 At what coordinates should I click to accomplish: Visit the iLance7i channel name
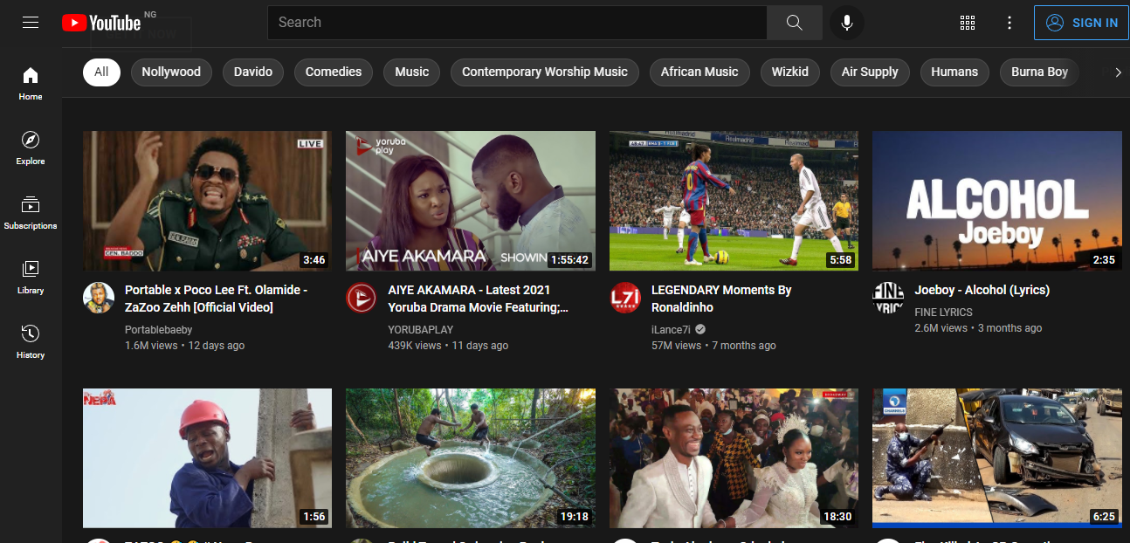[x=671, y=329]
